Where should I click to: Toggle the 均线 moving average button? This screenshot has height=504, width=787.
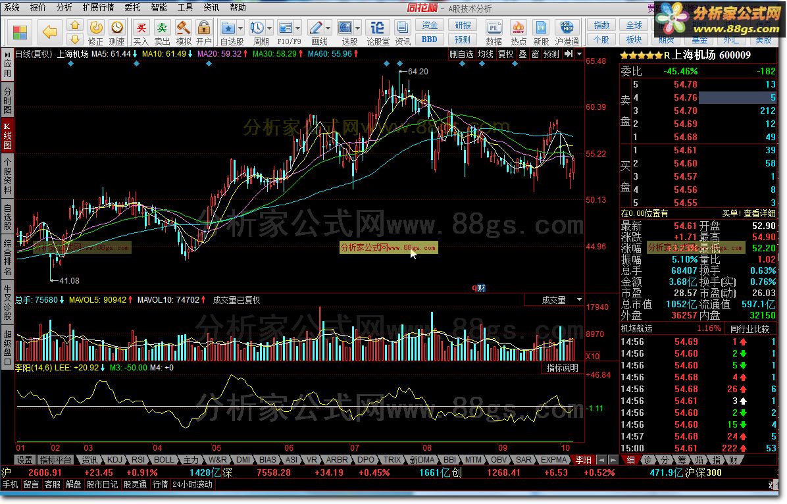coord(486,54)
